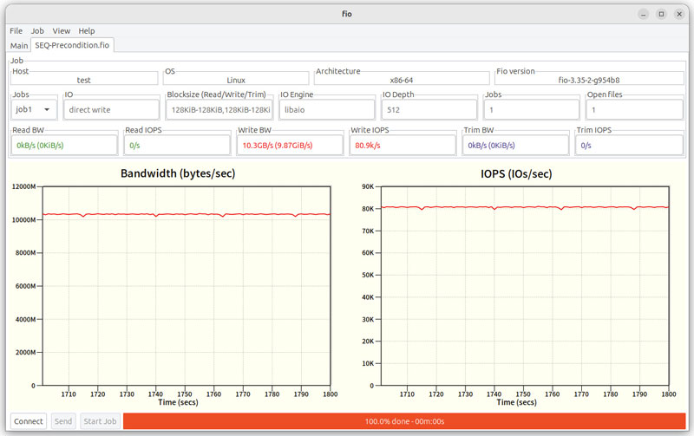This screenshot has height=436, width=694.
Task: Select the SEQ-Precondition.fio tab
Action: (x=74, y=45)
